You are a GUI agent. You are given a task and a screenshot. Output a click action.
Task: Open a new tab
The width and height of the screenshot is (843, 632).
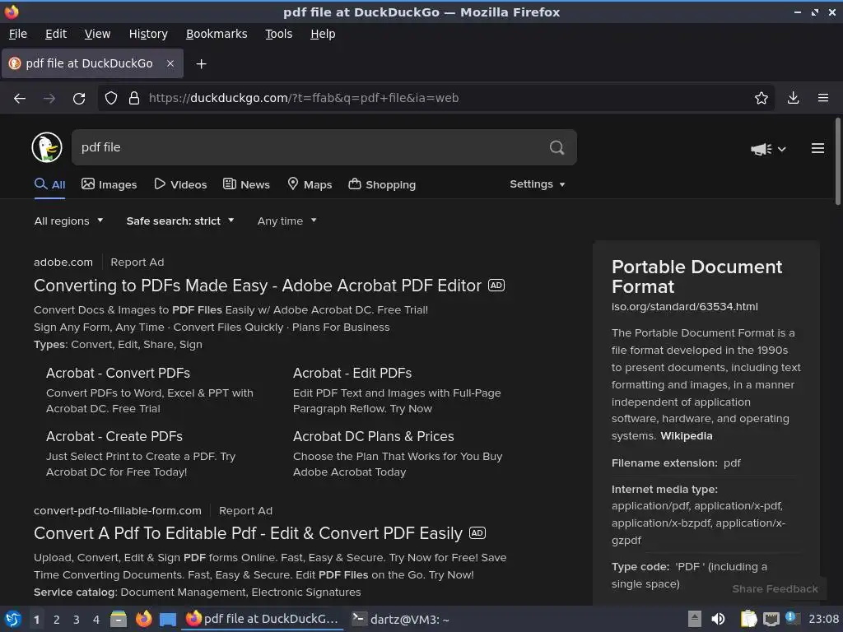pos(201,64)
